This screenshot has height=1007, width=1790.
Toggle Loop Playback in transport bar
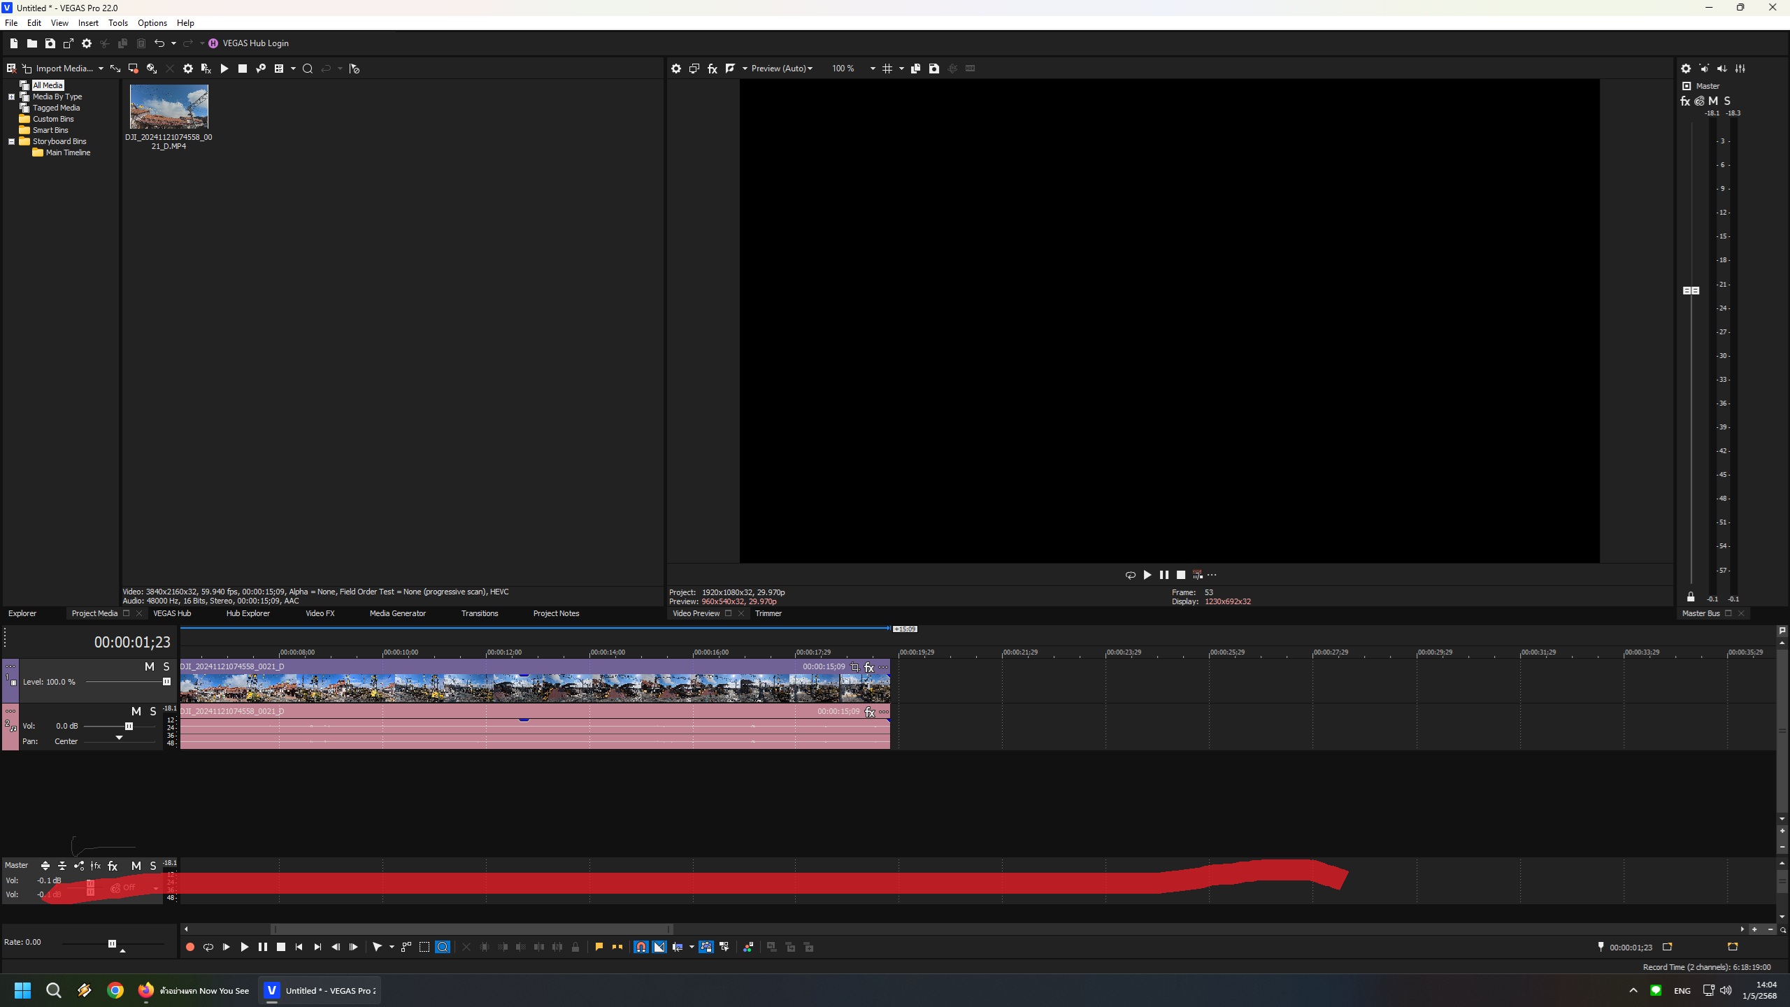click(x=208, y=947)
